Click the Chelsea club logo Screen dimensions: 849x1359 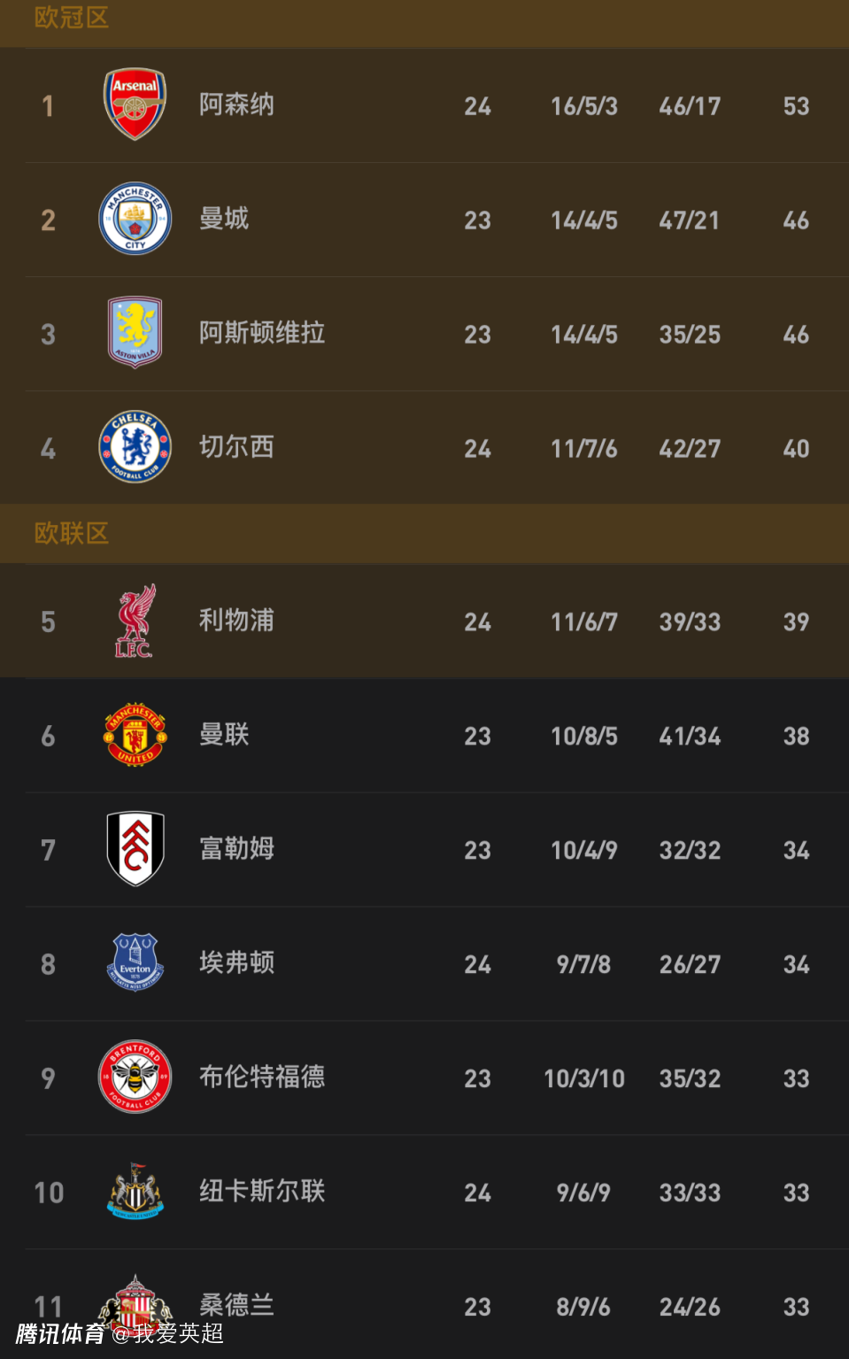[x=135, y=447]
